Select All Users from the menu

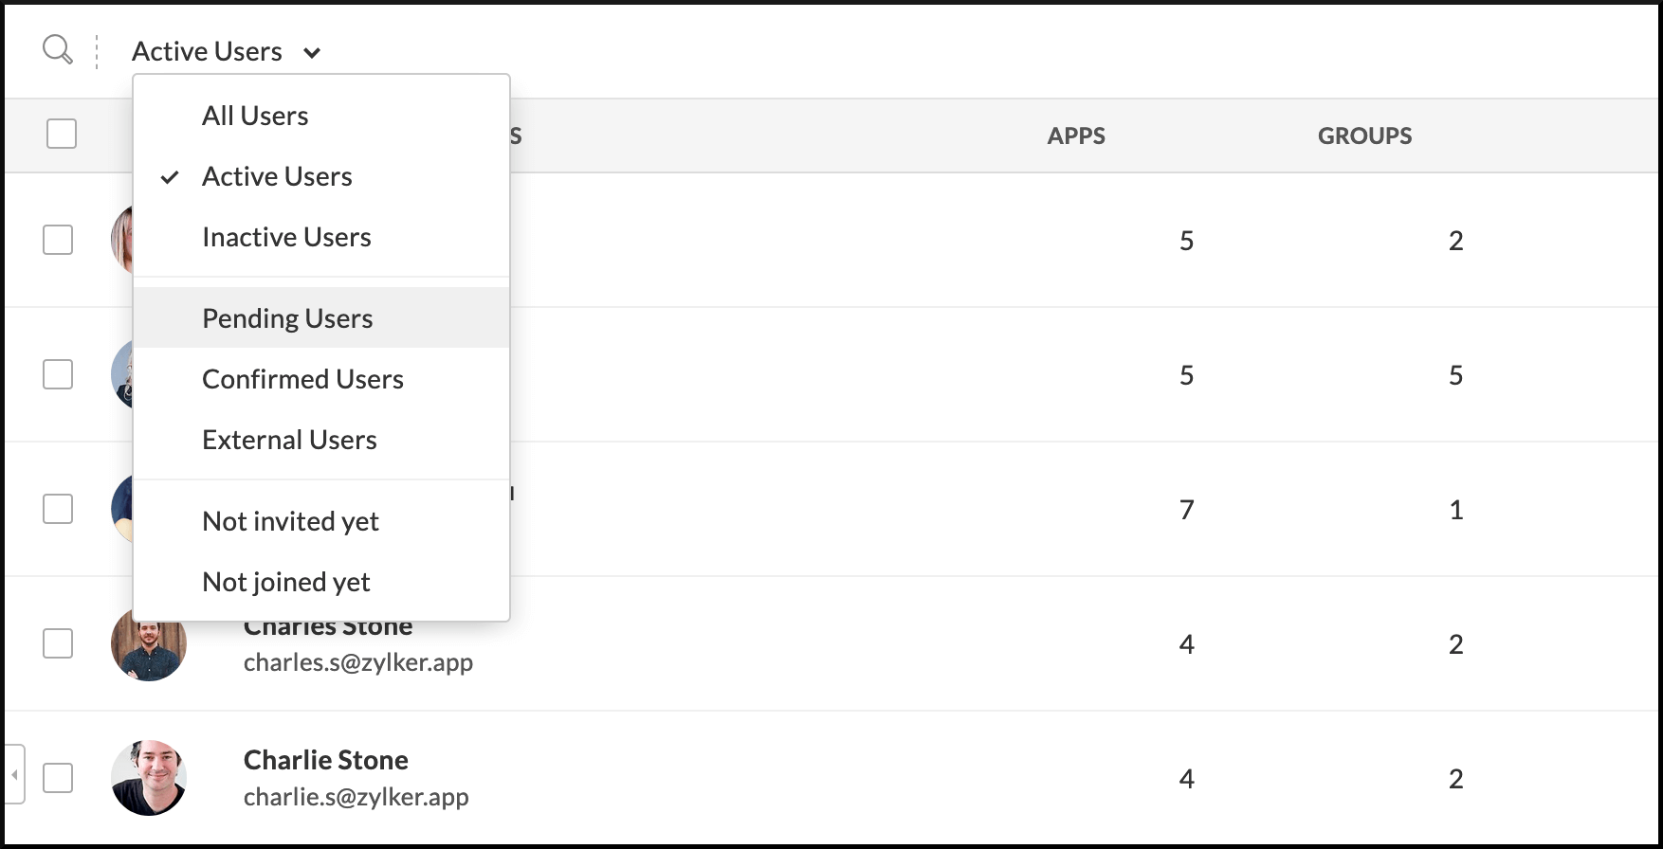point(255,116)
